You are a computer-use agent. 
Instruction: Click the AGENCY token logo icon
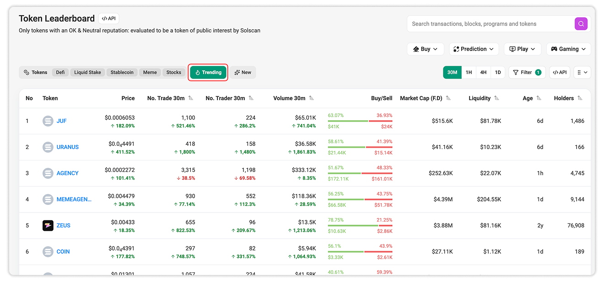click(x=48, y=173)
